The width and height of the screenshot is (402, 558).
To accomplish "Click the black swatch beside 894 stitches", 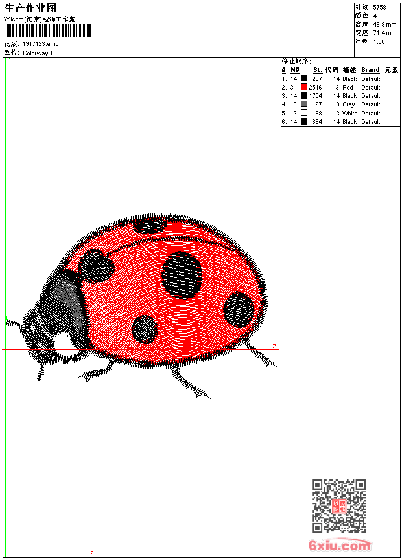I will point(304,121).
